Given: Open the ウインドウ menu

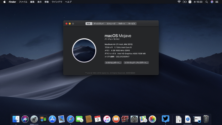Looking at the screenshot, I should point(57,2).
